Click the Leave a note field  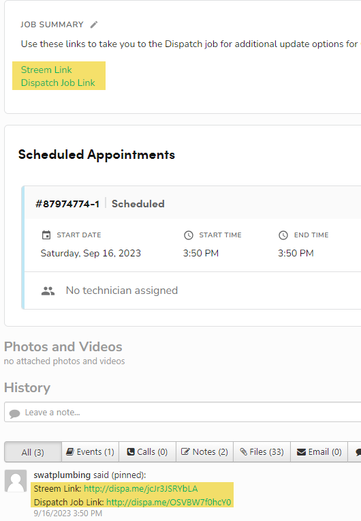click(x=183, y=412)
